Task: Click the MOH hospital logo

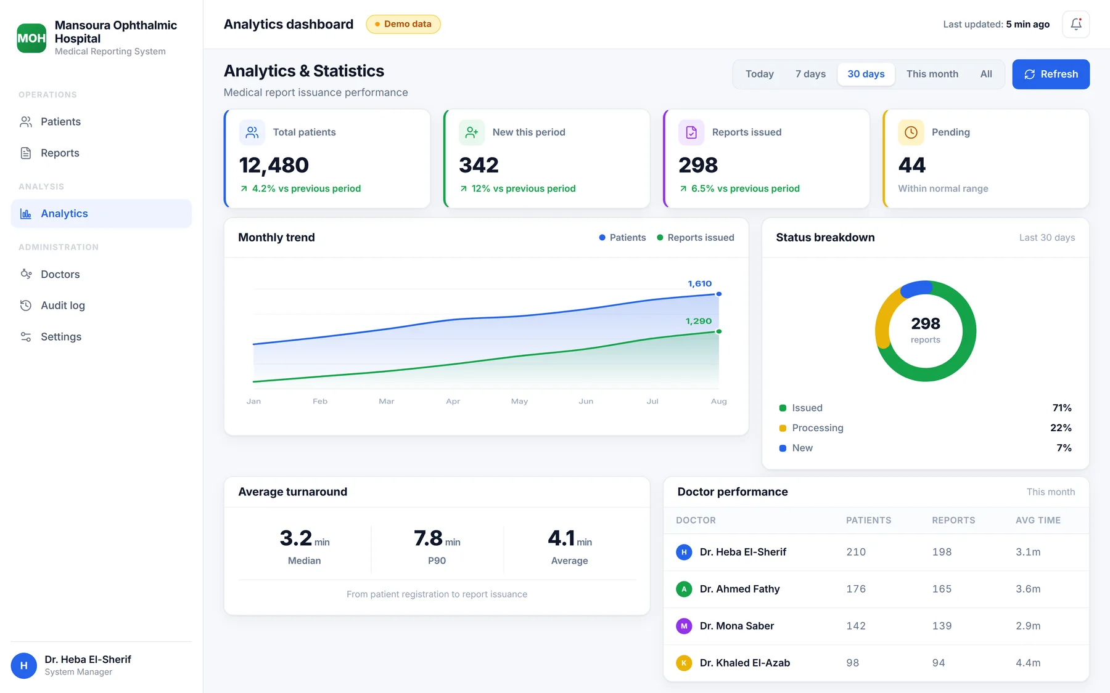Action: point(31,38)
